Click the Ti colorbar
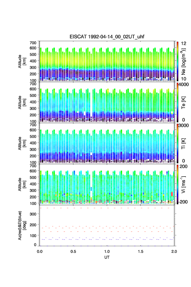191x287 pixels. (178, 143)
